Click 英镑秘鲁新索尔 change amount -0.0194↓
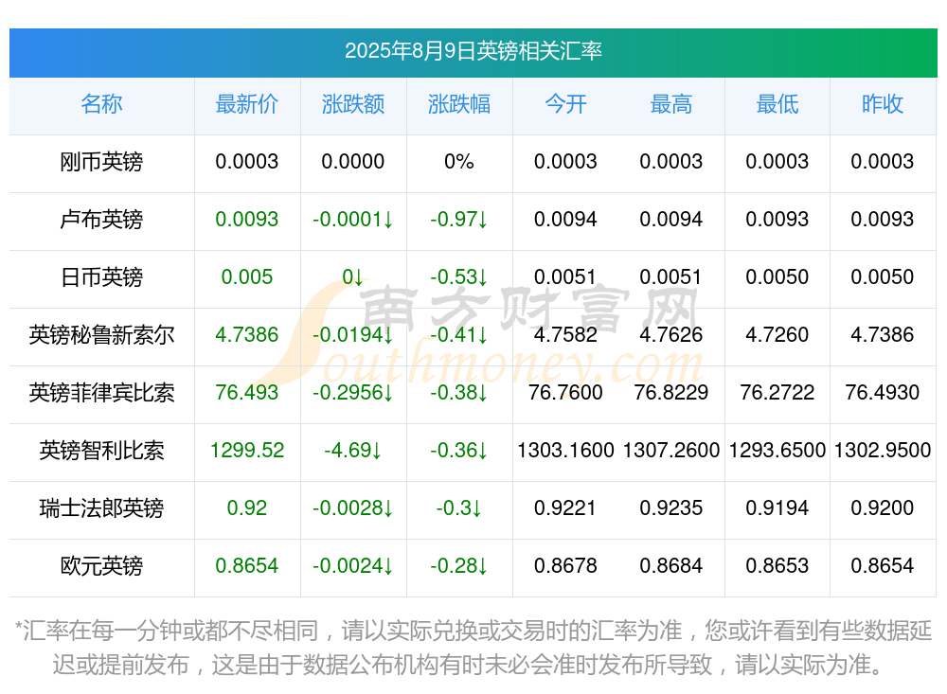The width and height of the screenshot is (947, 694). [x=353, y=334]
